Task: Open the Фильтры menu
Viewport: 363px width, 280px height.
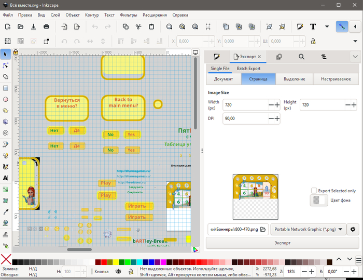Action: click(x=129, y=15)
